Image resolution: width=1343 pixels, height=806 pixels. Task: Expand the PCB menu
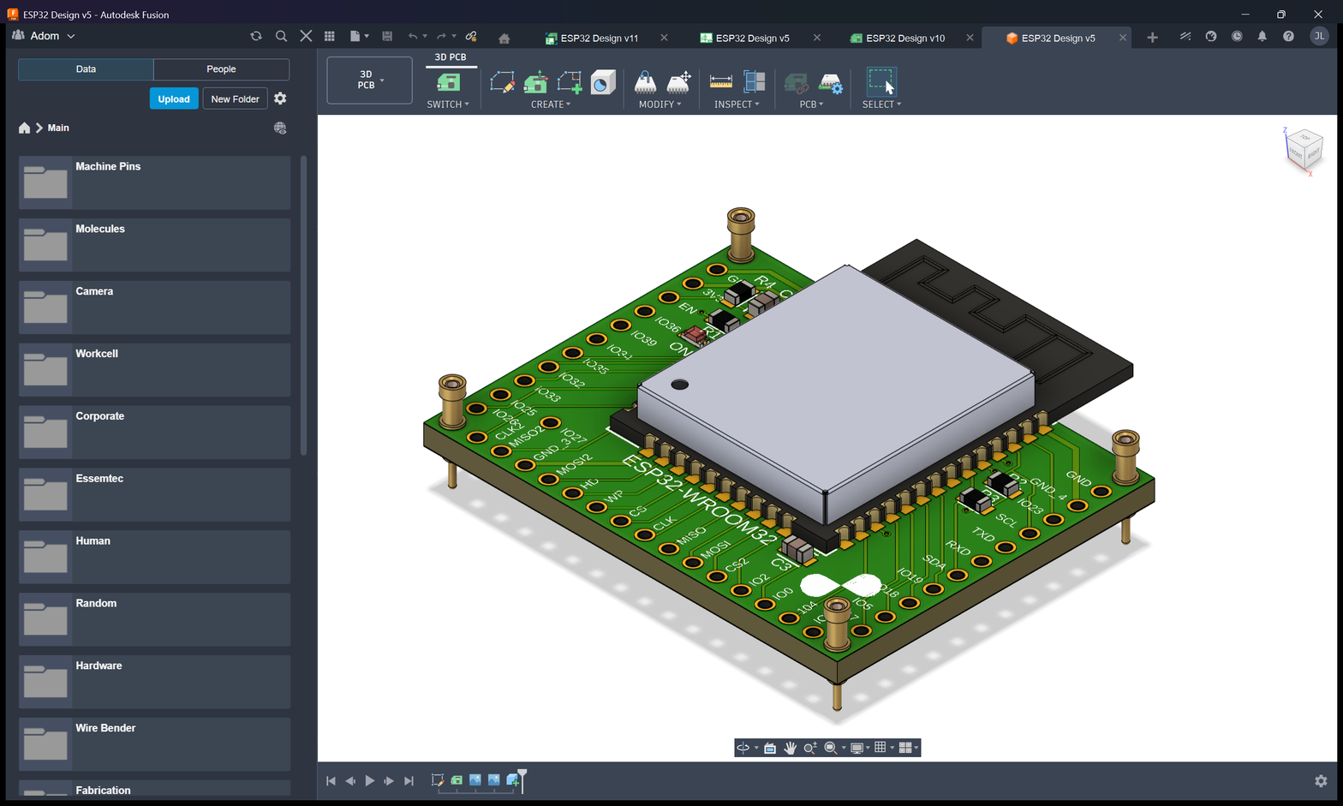coord(811,104)
